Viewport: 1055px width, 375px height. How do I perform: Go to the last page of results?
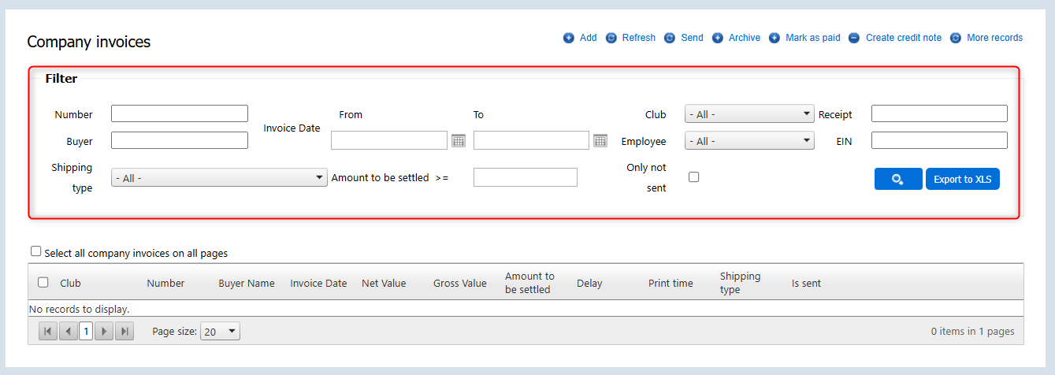(x=124, y=332)
